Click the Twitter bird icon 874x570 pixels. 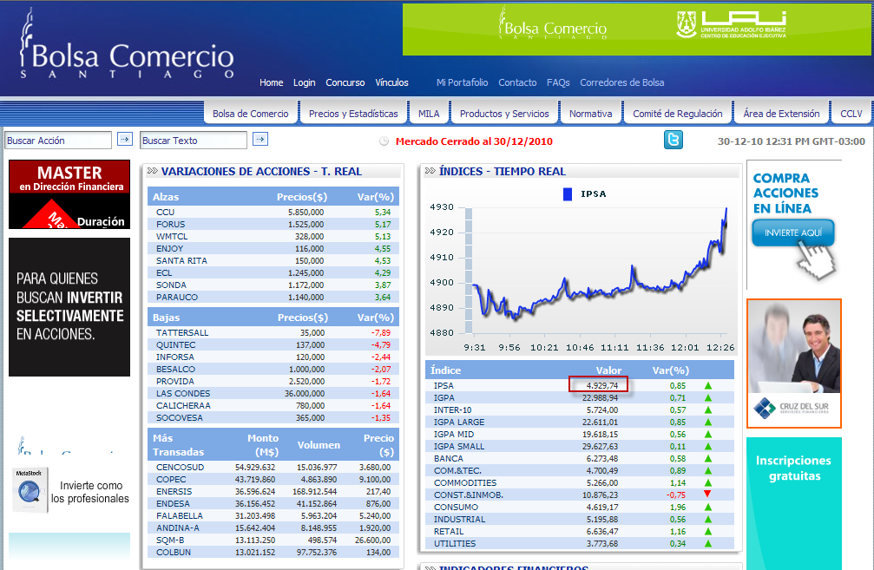[x=674, y=140]
